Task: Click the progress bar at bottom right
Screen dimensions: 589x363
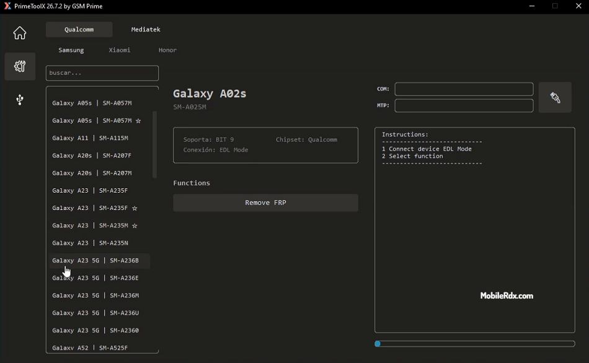Action: pos(474,343)
